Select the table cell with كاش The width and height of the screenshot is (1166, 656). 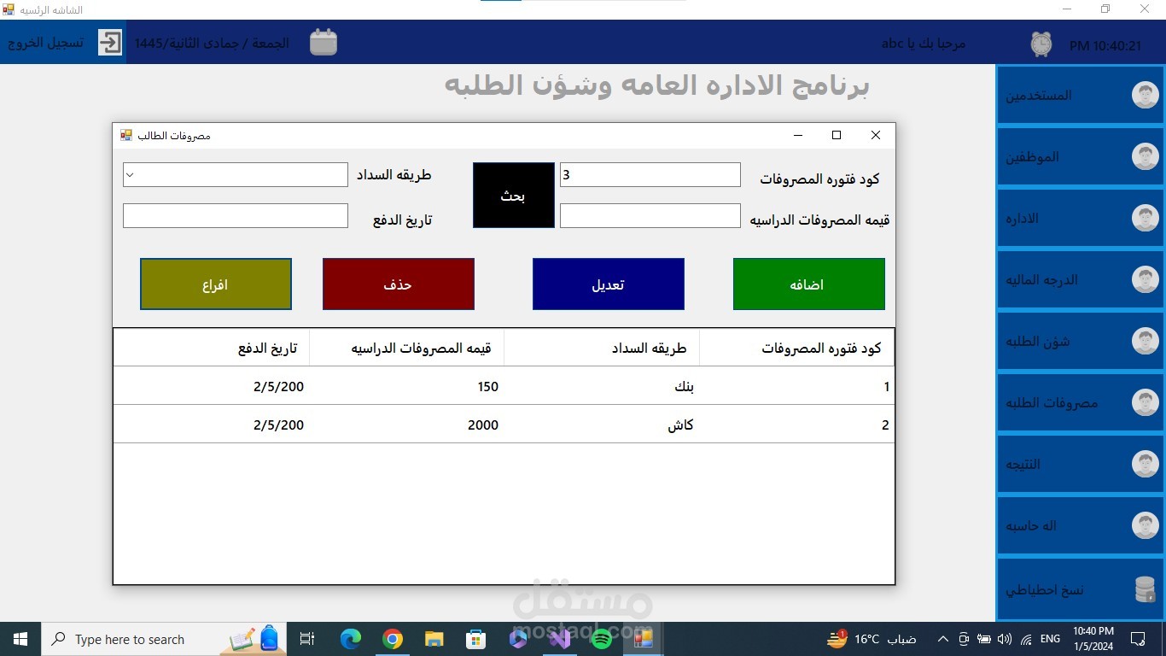[x=602, y=425]
